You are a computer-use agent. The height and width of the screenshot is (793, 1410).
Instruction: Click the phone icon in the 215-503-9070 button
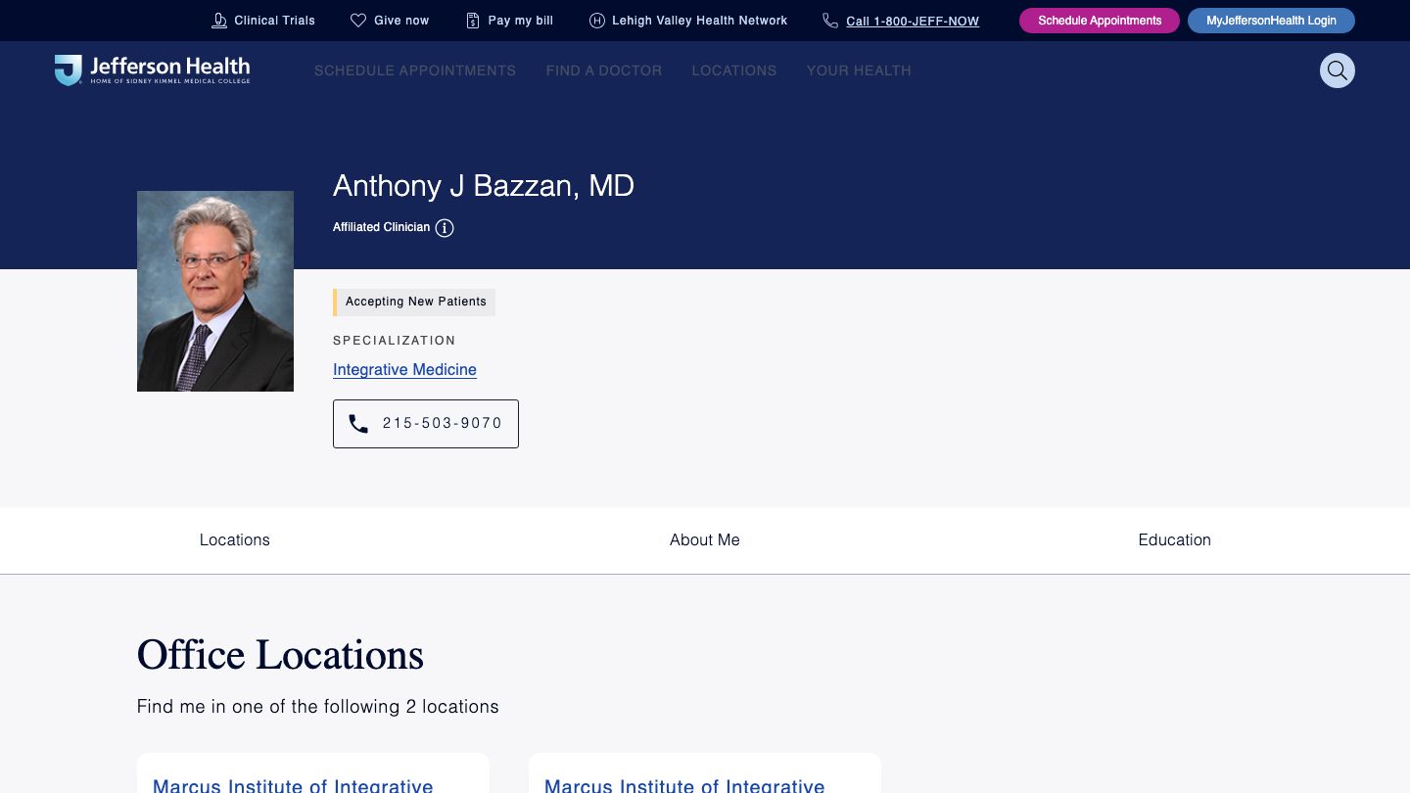358,423
